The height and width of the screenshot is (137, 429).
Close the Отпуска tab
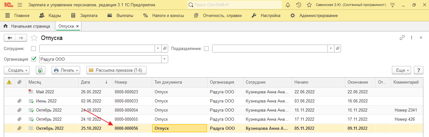click(x=78, y=26)
